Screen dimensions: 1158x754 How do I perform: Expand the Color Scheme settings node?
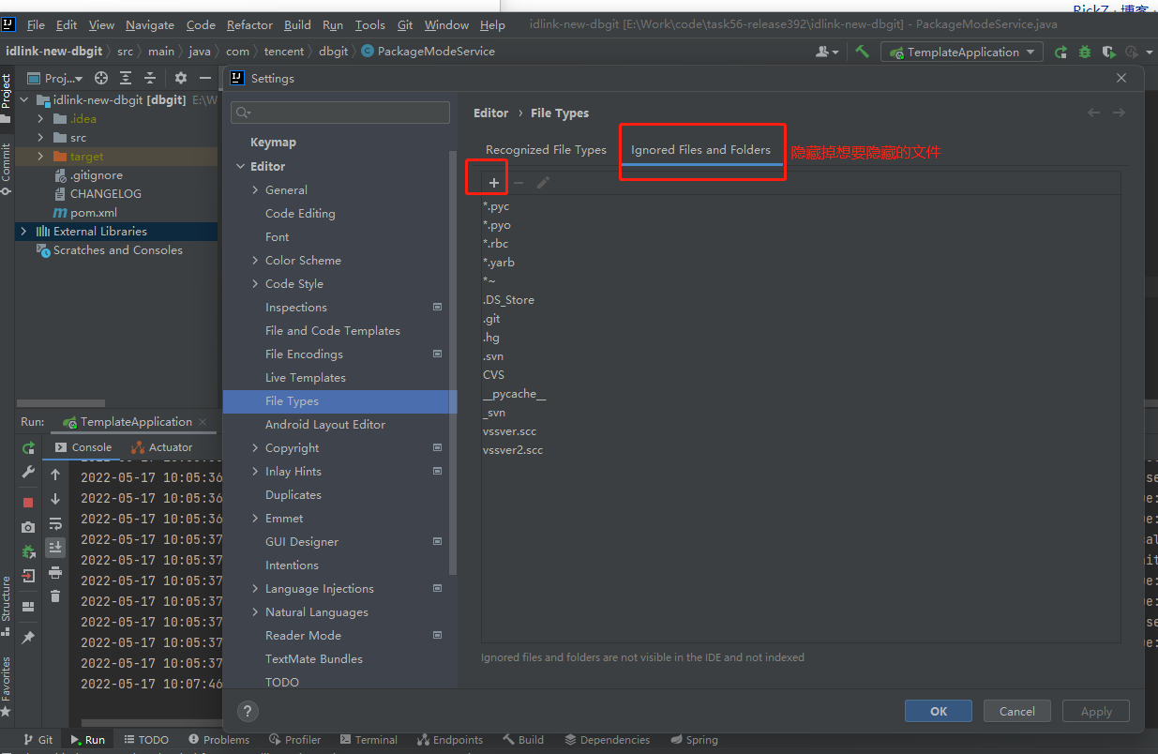[x=255, y=260]
